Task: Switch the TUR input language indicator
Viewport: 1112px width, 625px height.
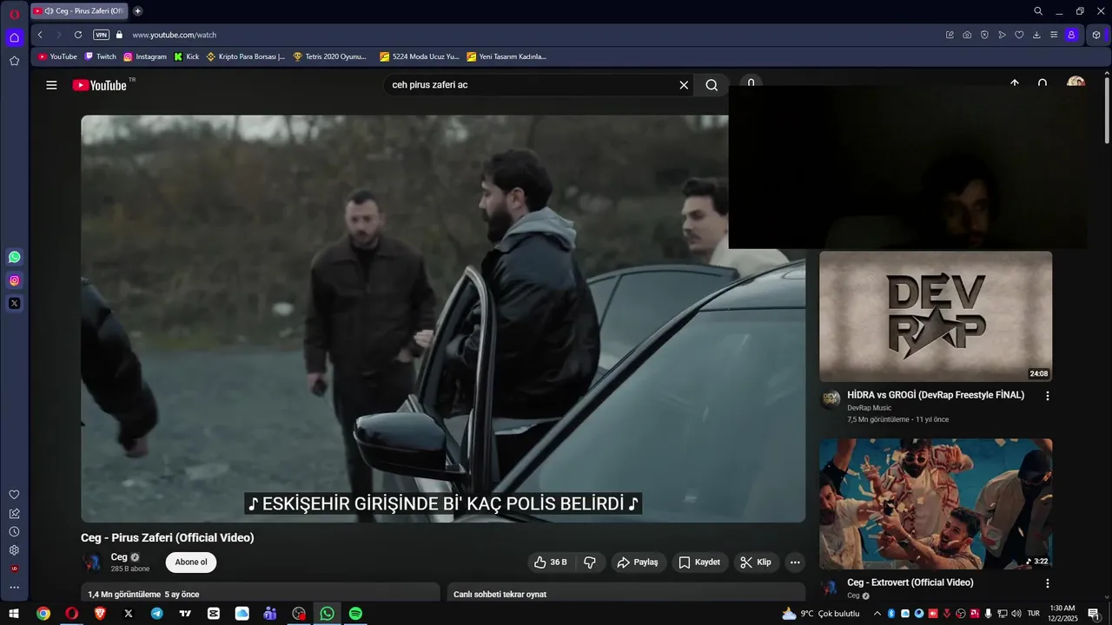Action: pyautogui.click(x=1034, y=614)
